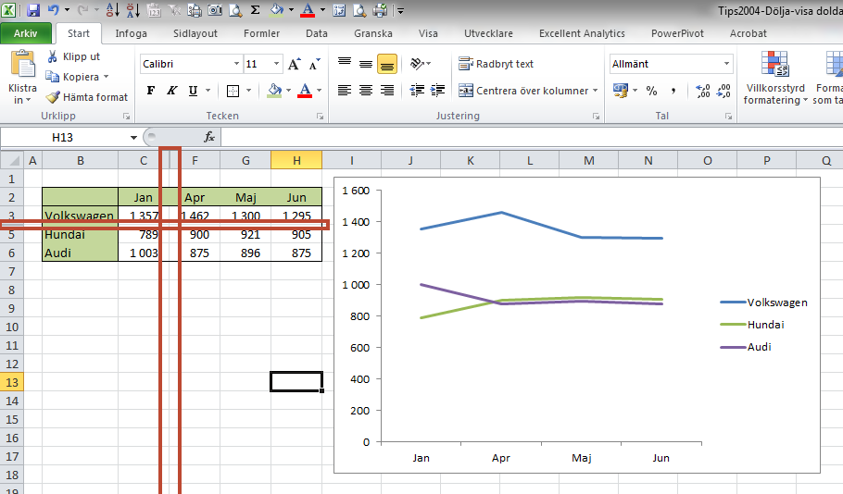
Task: Apply ribbon fill color bucket
Action: (x=275, y=91)
